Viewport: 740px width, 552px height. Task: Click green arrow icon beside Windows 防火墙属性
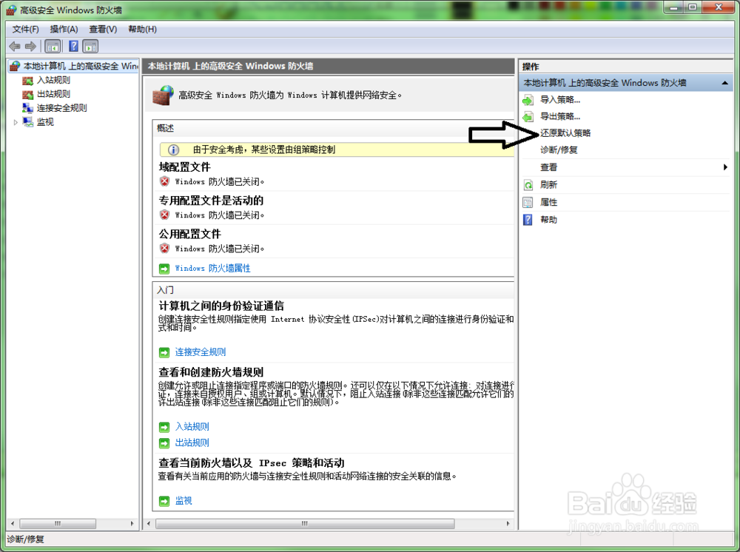pos(164,269)
